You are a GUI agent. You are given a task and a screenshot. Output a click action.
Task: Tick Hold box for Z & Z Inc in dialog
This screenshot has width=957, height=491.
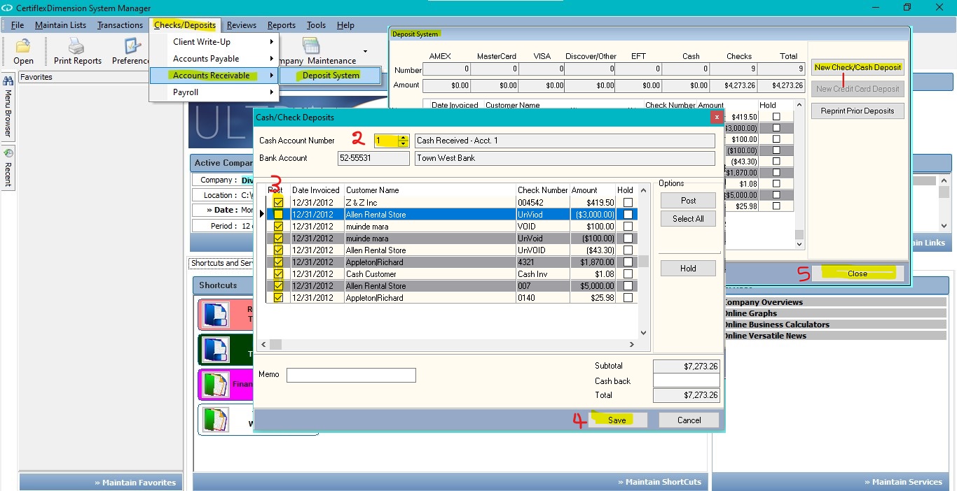tap(628, 203)
